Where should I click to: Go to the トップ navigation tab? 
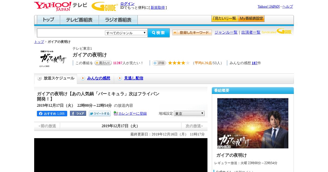(x=48, y=20)
